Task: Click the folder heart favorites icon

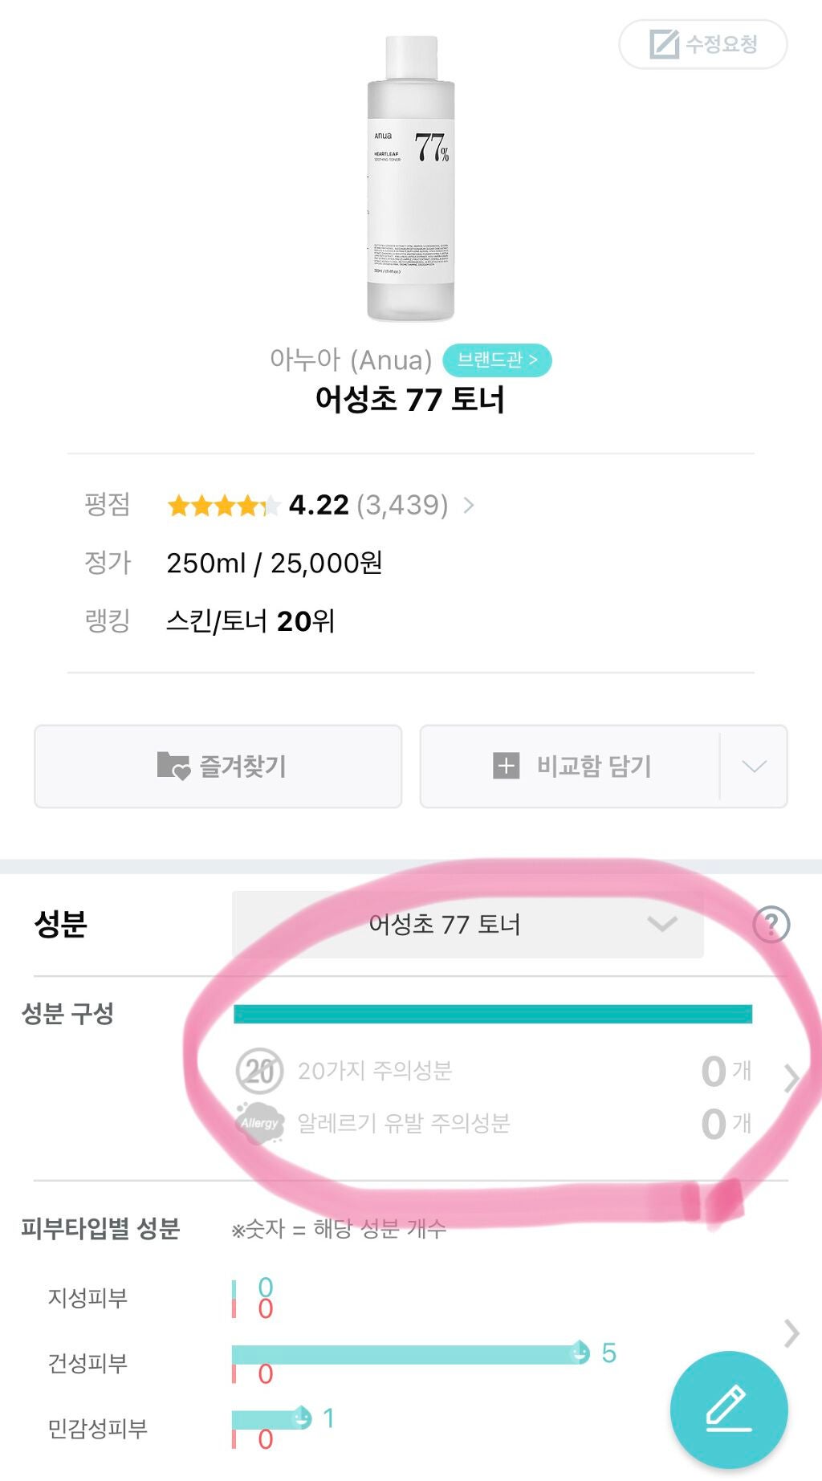Action: pyautogui.click(x=173, y=766)
